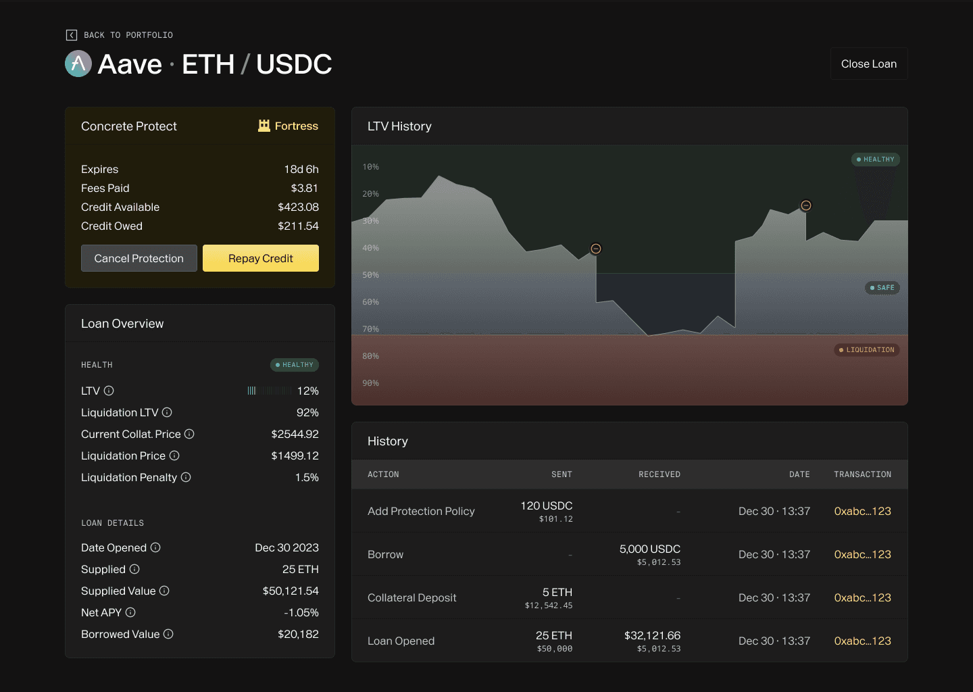Click the 25 ETH sent amount in history
The width and height of the screenshot is (973, 692).
pos(554,635)
